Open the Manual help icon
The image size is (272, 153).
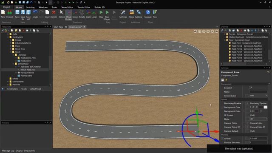pyautogui.click(x=148, y=14)
